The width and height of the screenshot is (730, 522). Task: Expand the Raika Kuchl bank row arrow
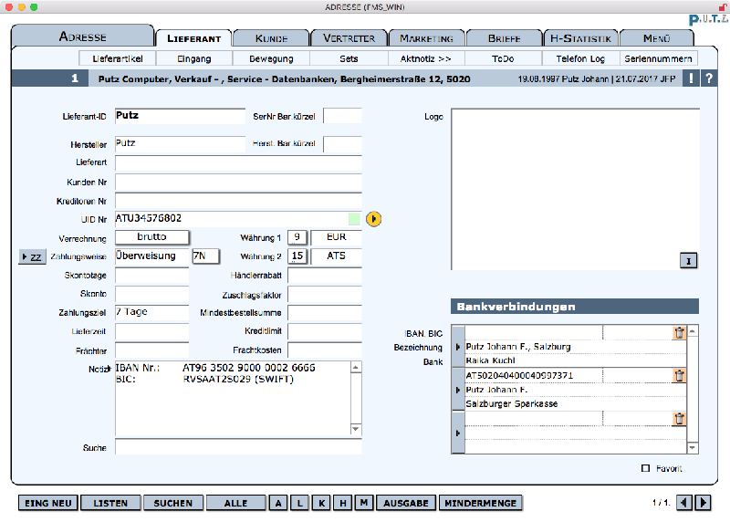click(458, 347)
